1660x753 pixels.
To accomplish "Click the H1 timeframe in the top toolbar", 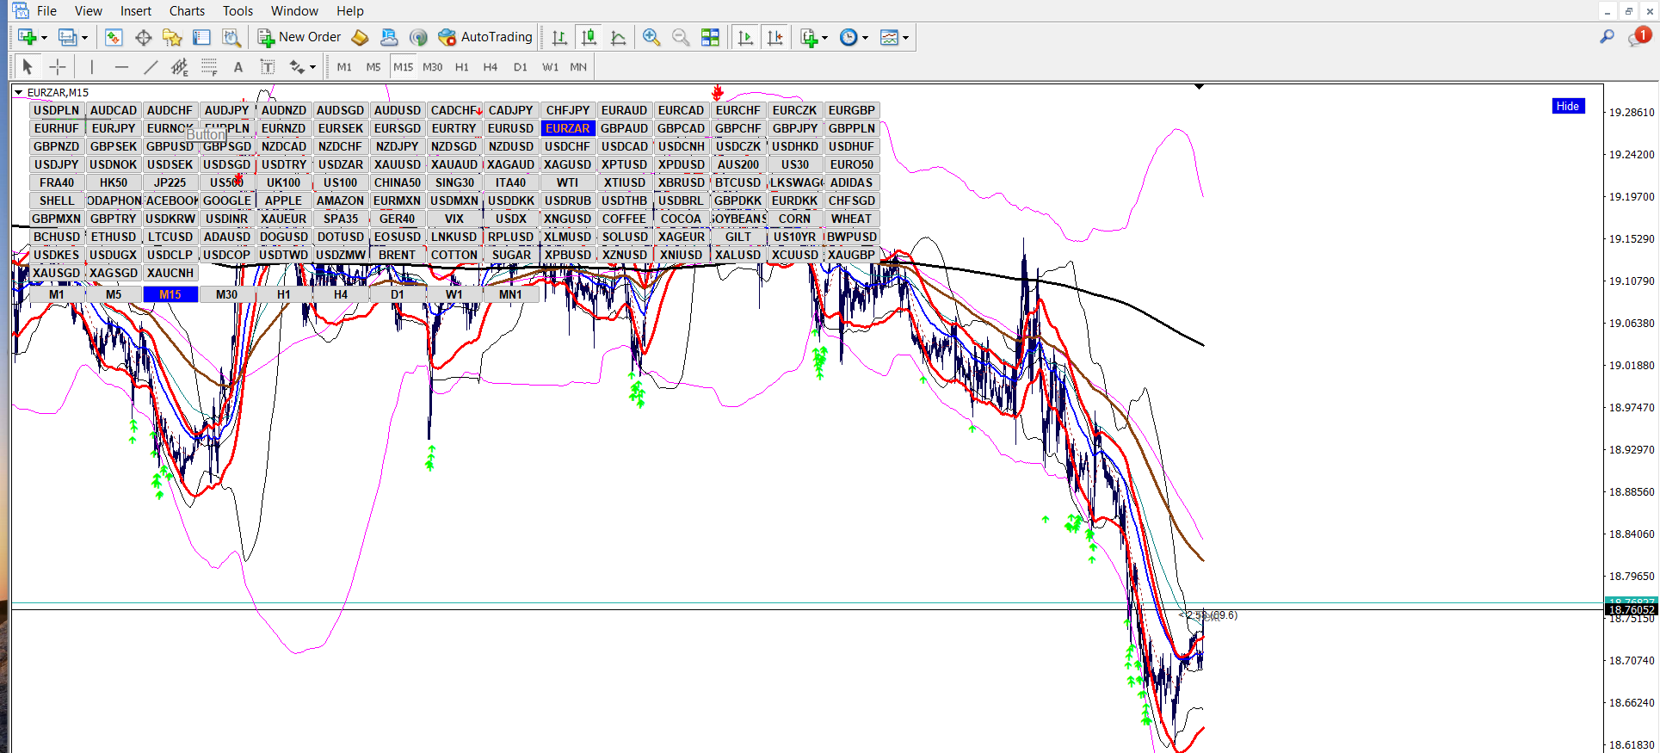I will pyautogui.click(x=462, y=67).
